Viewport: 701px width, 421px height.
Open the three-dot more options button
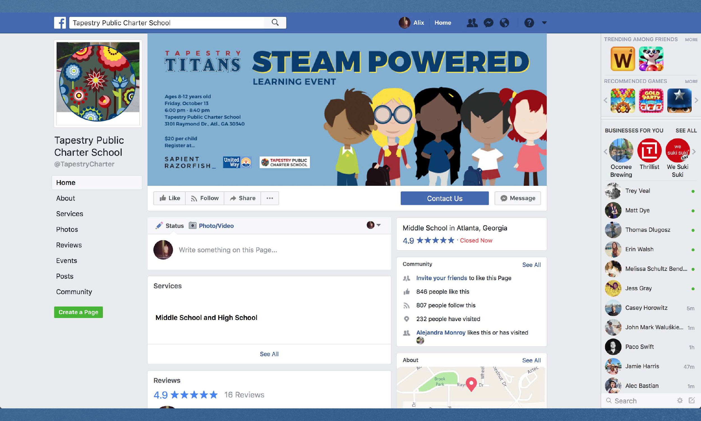pyautogui.click(x=270, y=198)
